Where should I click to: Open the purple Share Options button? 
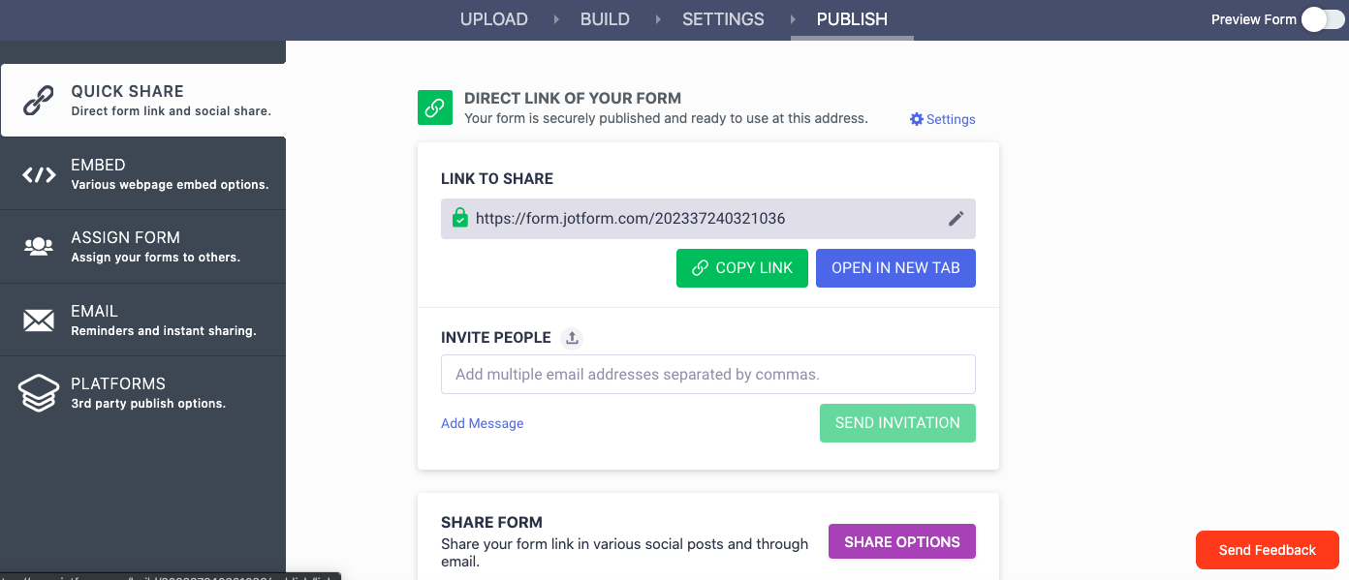pyautogui.click(x=901, y=542)
